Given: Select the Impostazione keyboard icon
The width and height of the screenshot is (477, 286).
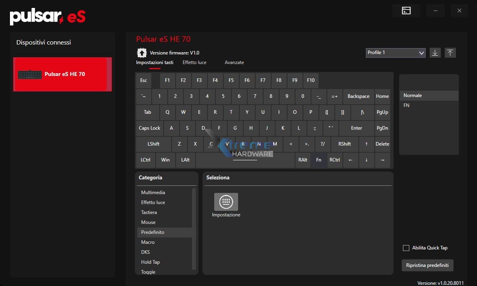Looking at the screenshot, I should click(x=226, y=202).
